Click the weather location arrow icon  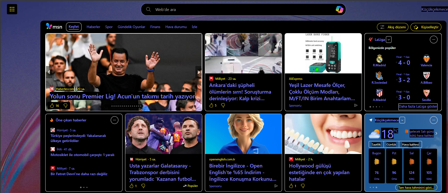tap(371, 120)
